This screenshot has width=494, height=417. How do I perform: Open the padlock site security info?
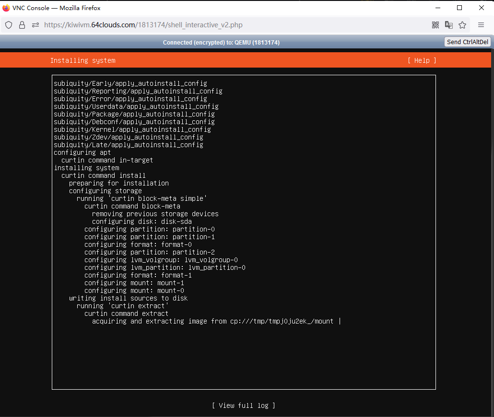tap(22, 25)
